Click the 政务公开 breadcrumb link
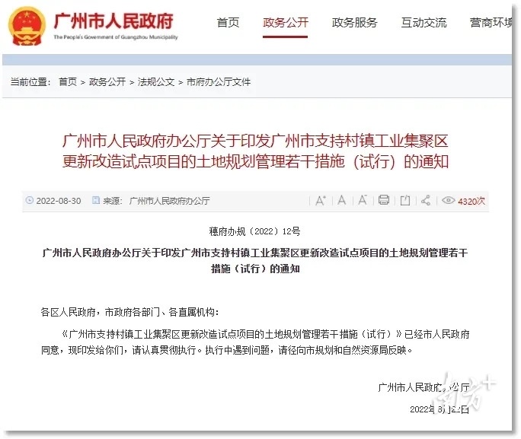521x439 pixels. [x=107, y=81]
